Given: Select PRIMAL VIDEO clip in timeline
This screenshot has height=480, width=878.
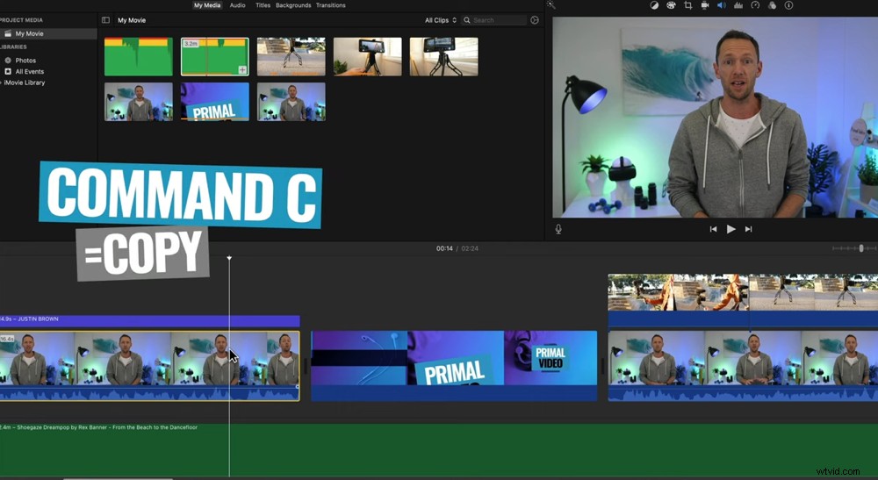Looking at the screenshot, I should pyautogui.click(x=454, y=366).
